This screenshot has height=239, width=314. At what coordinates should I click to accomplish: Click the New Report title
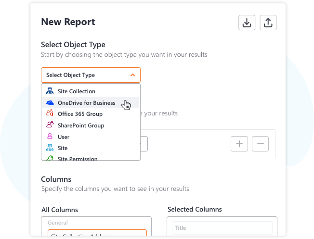pos(68,22)
